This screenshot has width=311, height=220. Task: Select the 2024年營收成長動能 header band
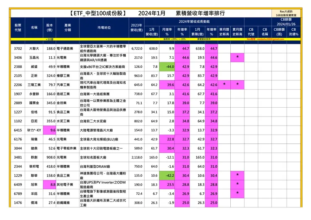[x=194, y=21]
